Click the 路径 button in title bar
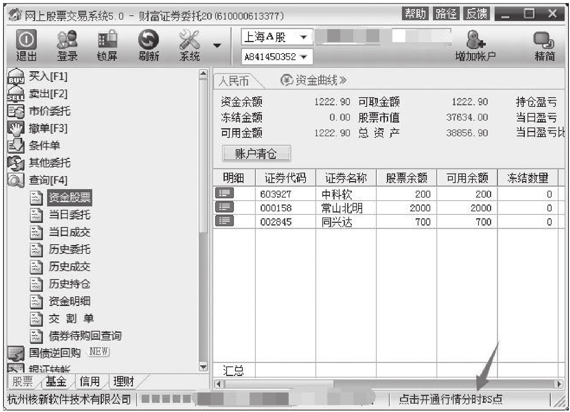570x412 pixels. click(446, 14)
